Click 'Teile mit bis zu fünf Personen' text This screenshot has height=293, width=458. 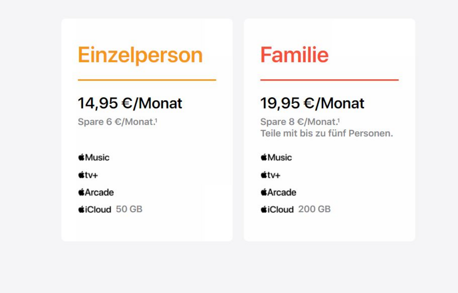click(327, 134)
